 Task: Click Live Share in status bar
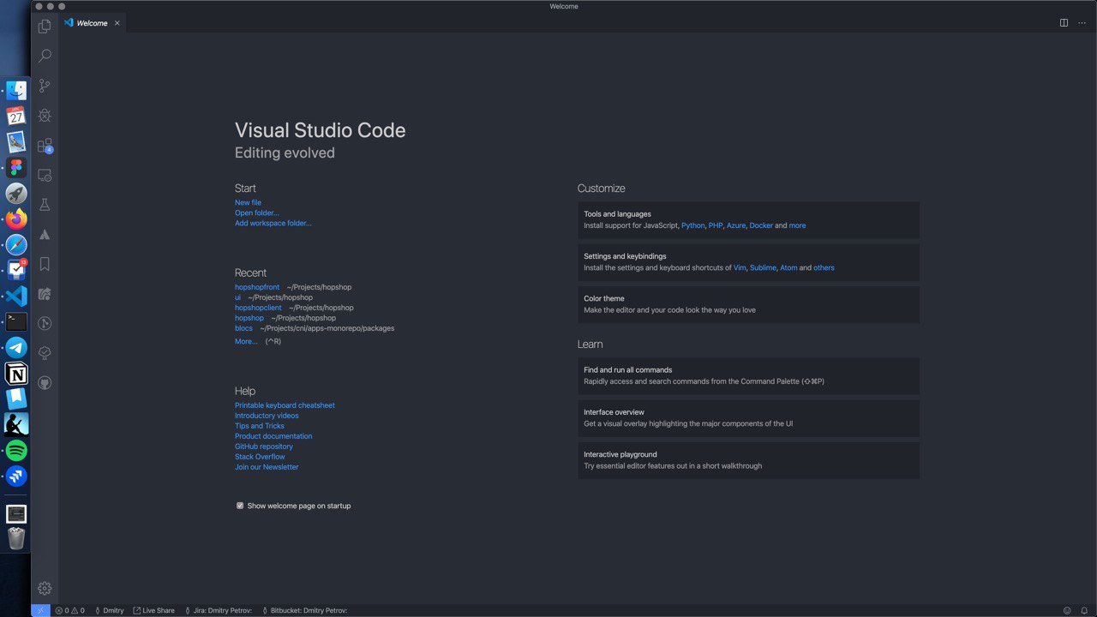click(x=153, y=610)
